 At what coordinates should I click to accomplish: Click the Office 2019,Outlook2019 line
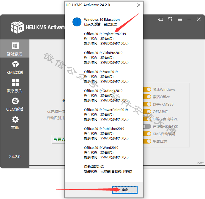103,91
